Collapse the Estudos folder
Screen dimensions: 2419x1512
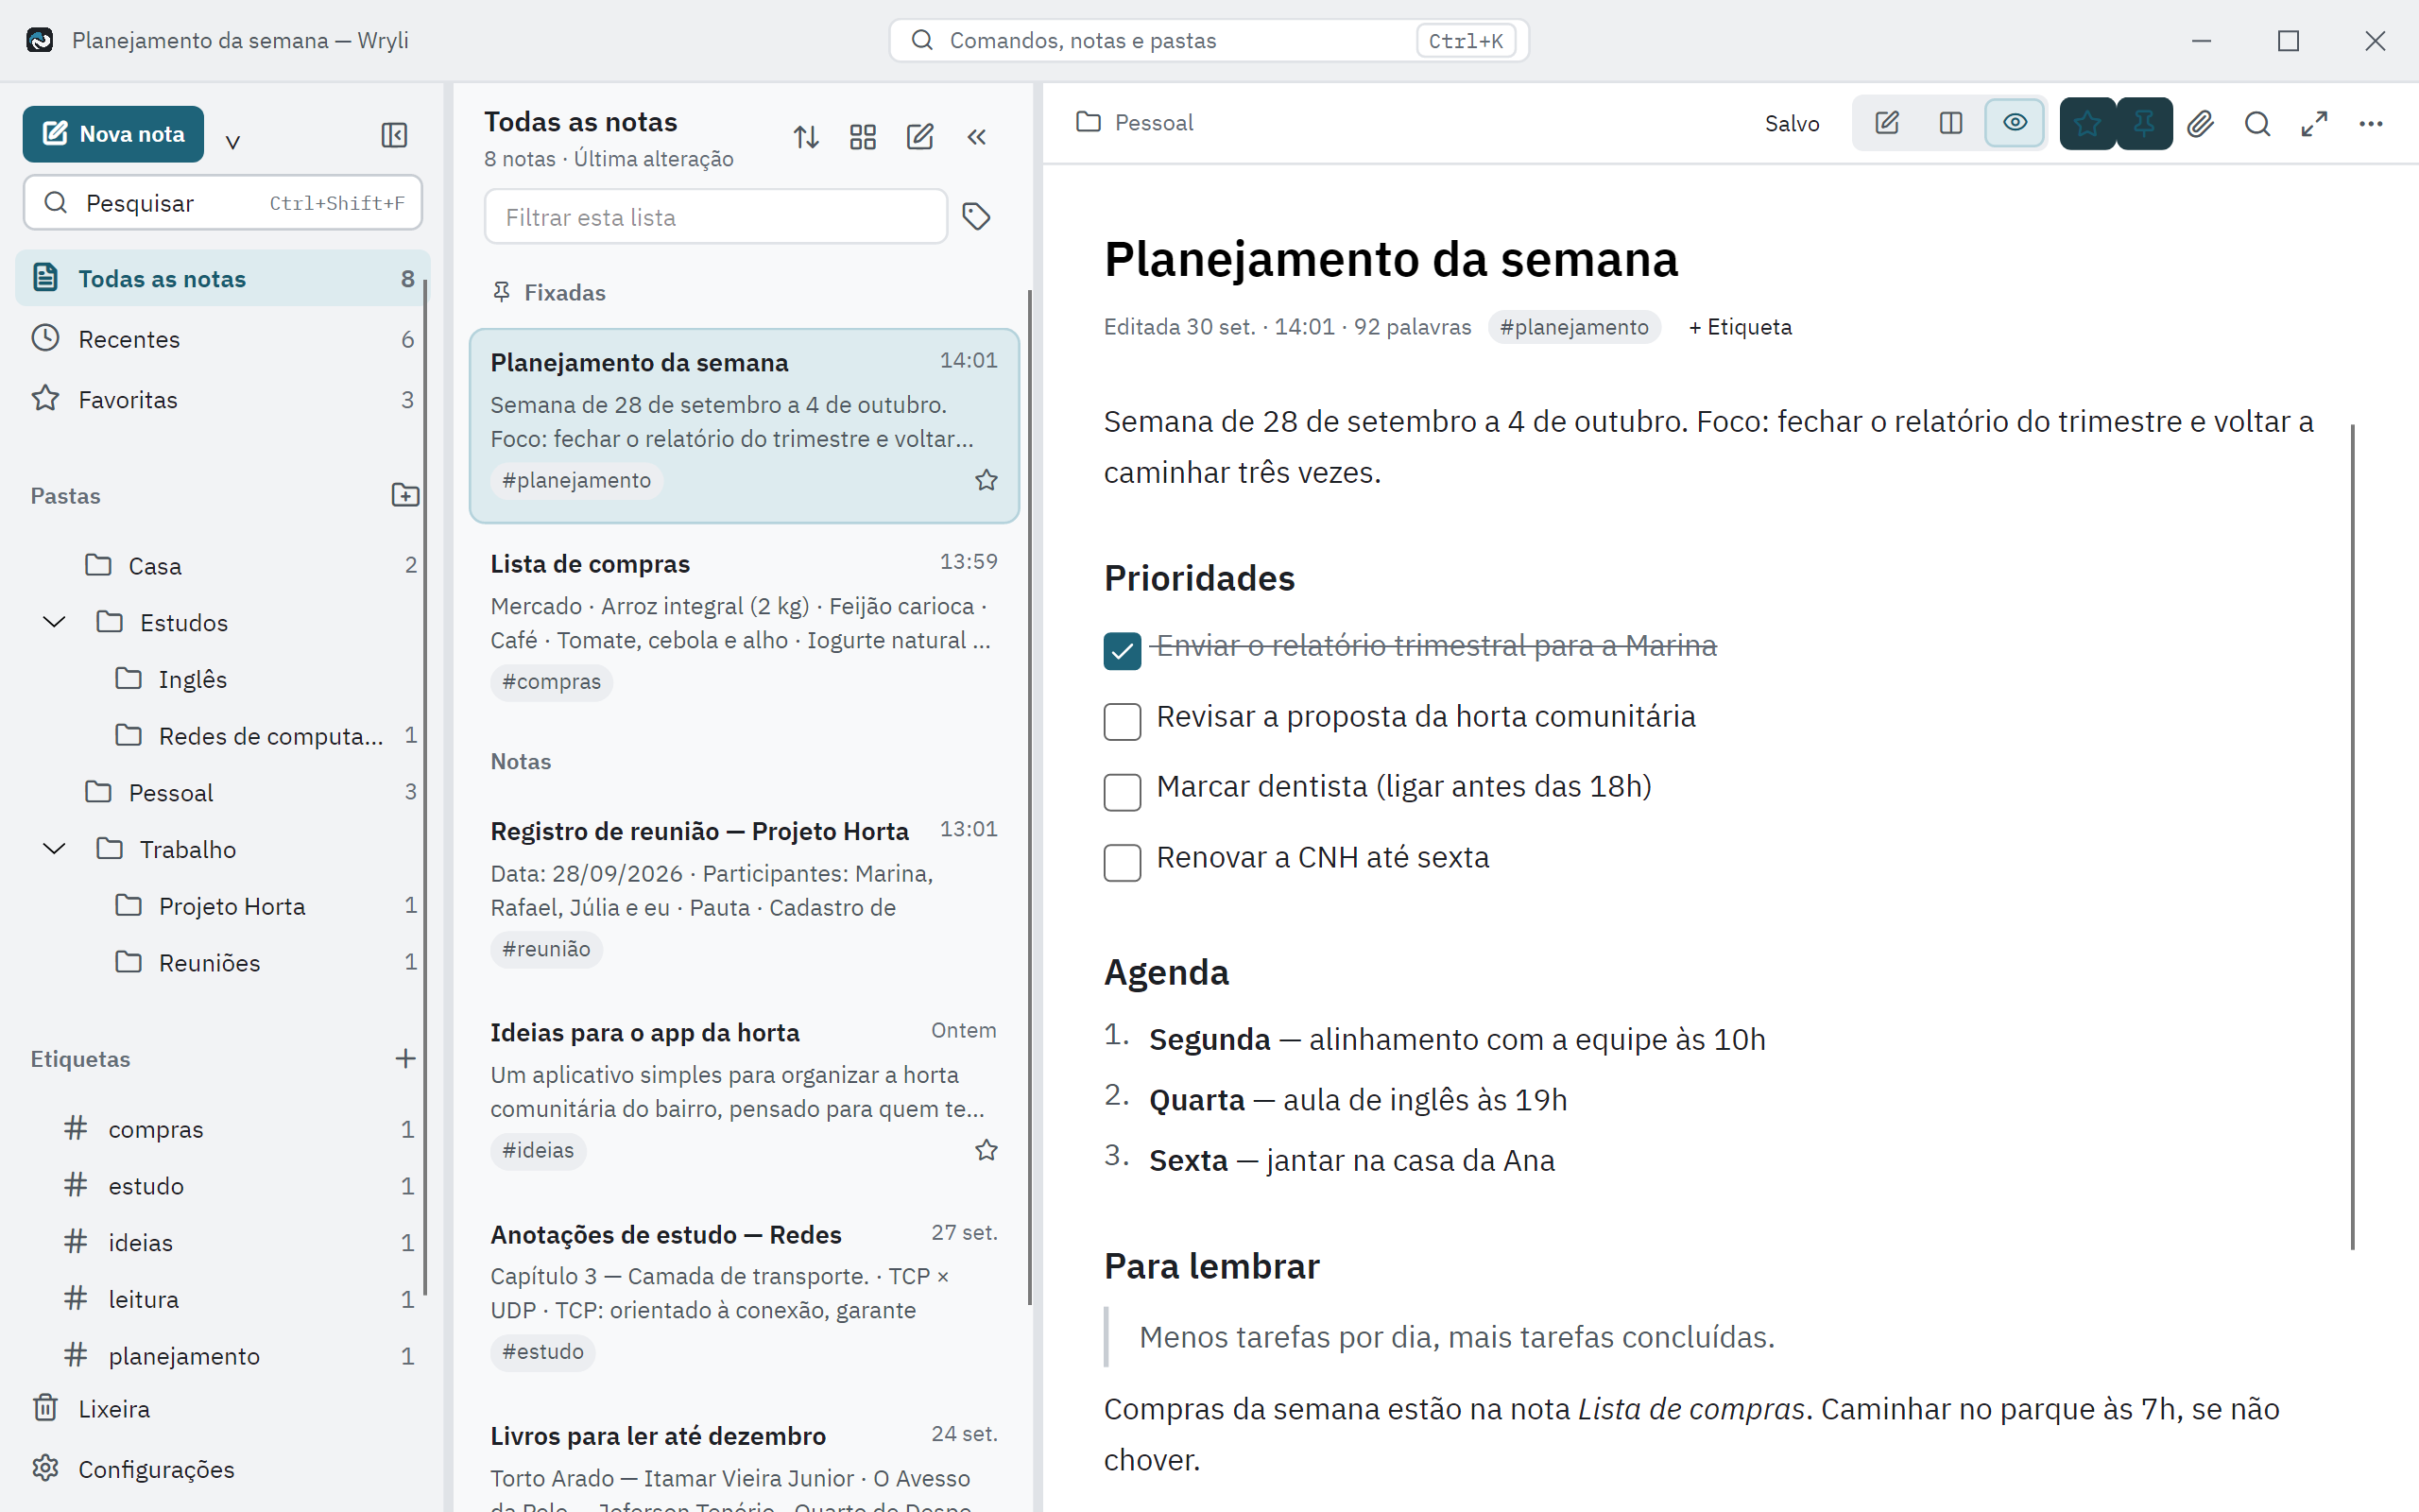(x=54, y=622)
